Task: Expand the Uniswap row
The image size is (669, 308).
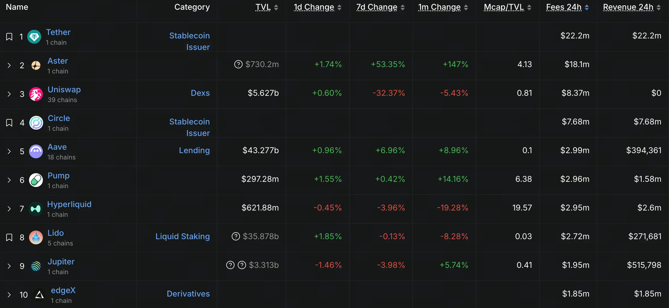Action: point(9,94)
